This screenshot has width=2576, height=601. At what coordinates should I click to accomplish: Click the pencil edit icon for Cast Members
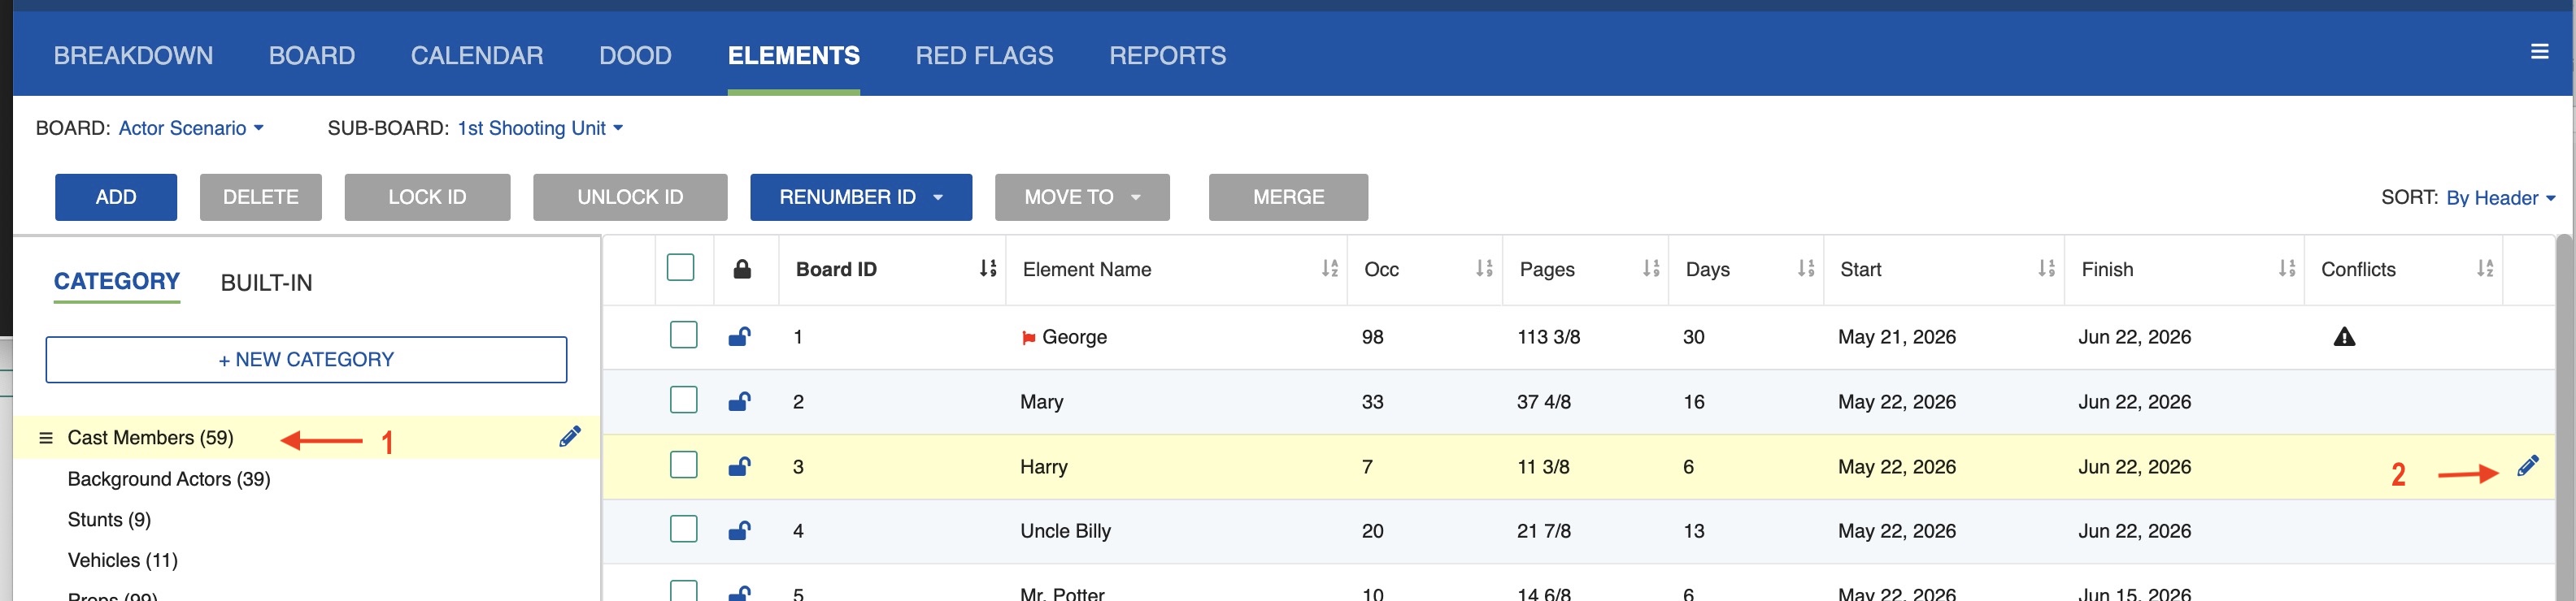click(x=569, y=436)
